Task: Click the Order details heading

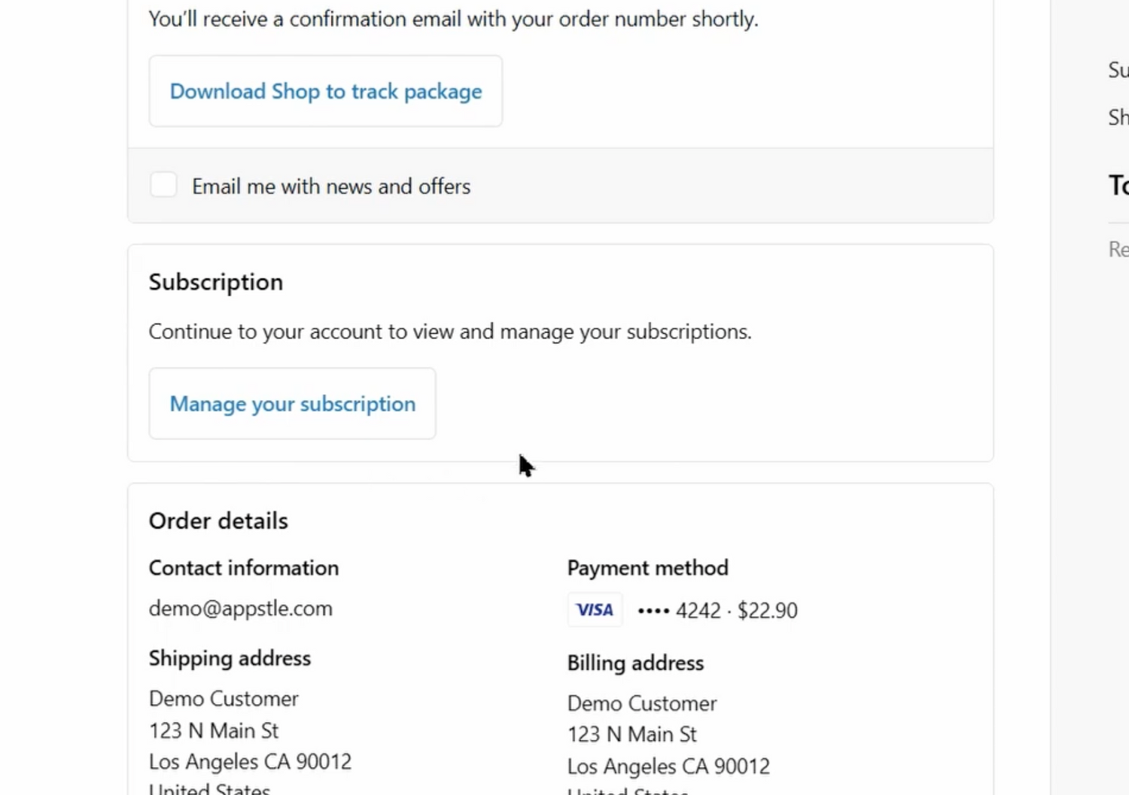Action: (218, 520)
